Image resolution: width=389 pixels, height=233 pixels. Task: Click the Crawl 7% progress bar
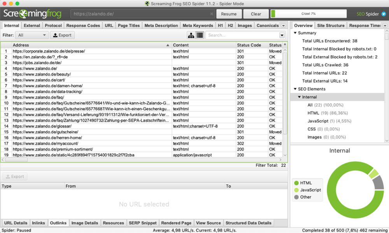(x=308, y=14)
